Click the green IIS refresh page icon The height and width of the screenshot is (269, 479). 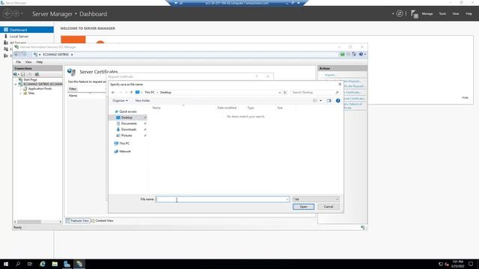[343, 55]
